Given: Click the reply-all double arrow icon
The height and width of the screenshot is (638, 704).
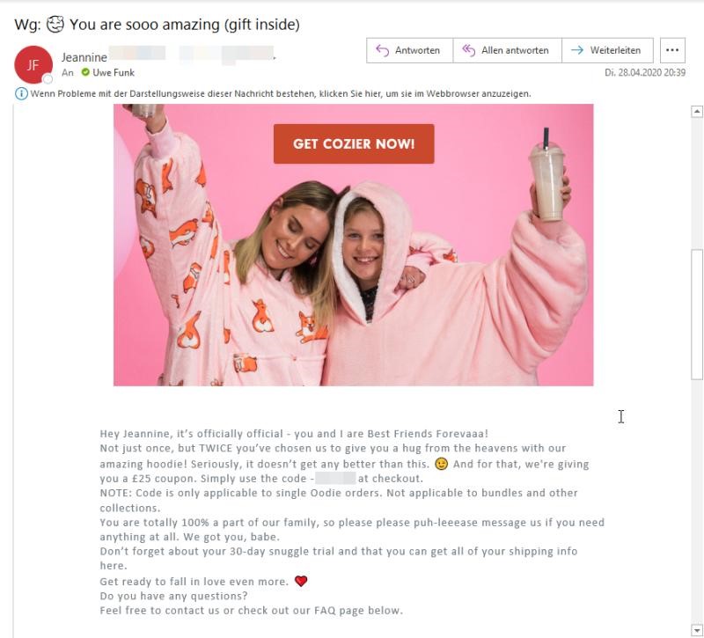Looking at the screenshot, I should pos(468,50).
